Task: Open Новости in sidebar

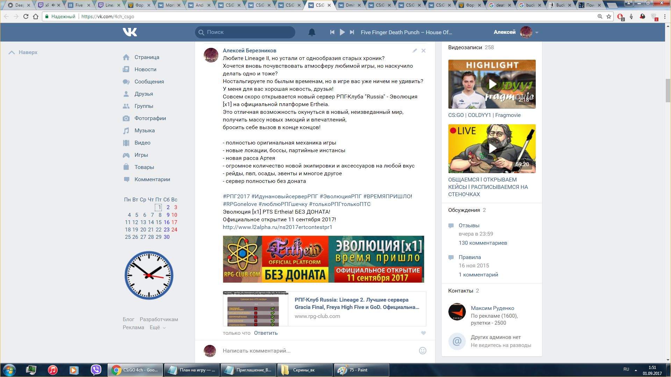Action: click(145, 69)
